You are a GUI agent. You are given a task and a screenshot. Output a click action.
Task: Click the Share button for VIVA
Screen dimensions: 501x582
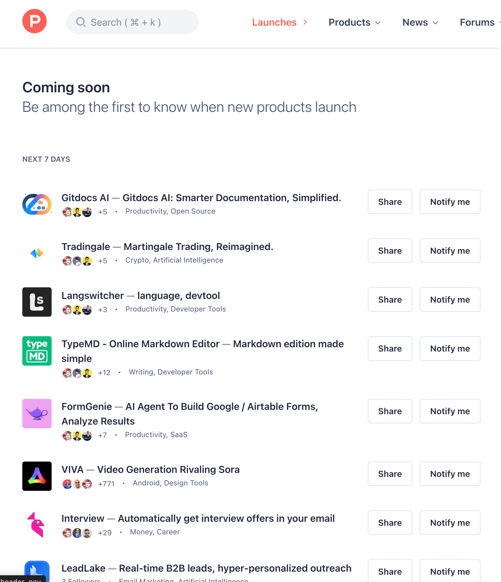[390, 474]
